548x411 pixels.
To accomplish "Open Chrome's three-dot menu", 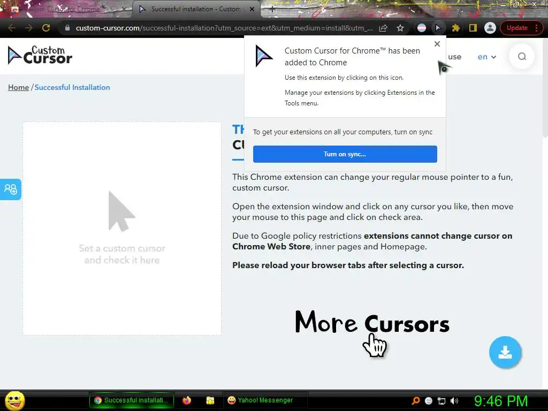I will pos(536,28).
